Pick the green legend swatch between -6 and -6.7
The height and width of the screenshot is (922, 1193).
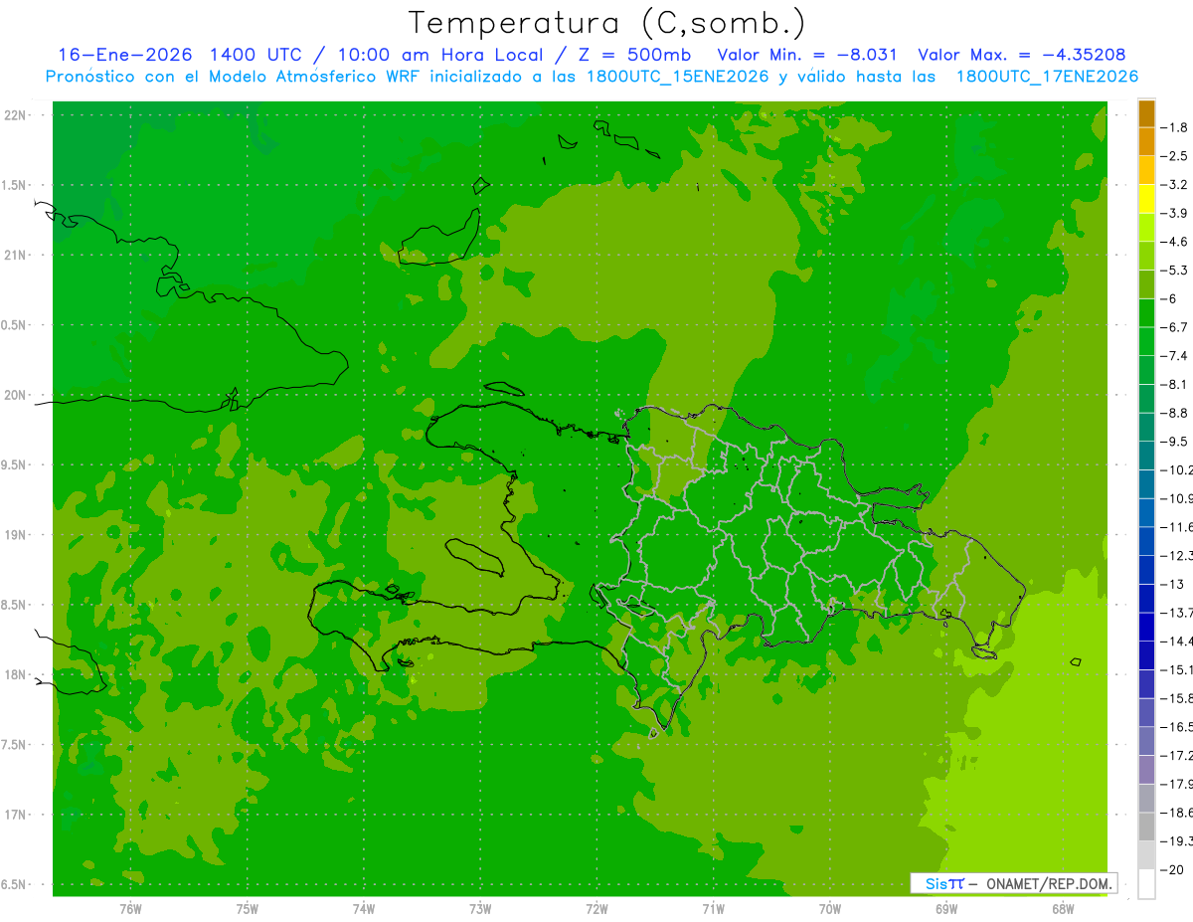tap(1146, 313)
